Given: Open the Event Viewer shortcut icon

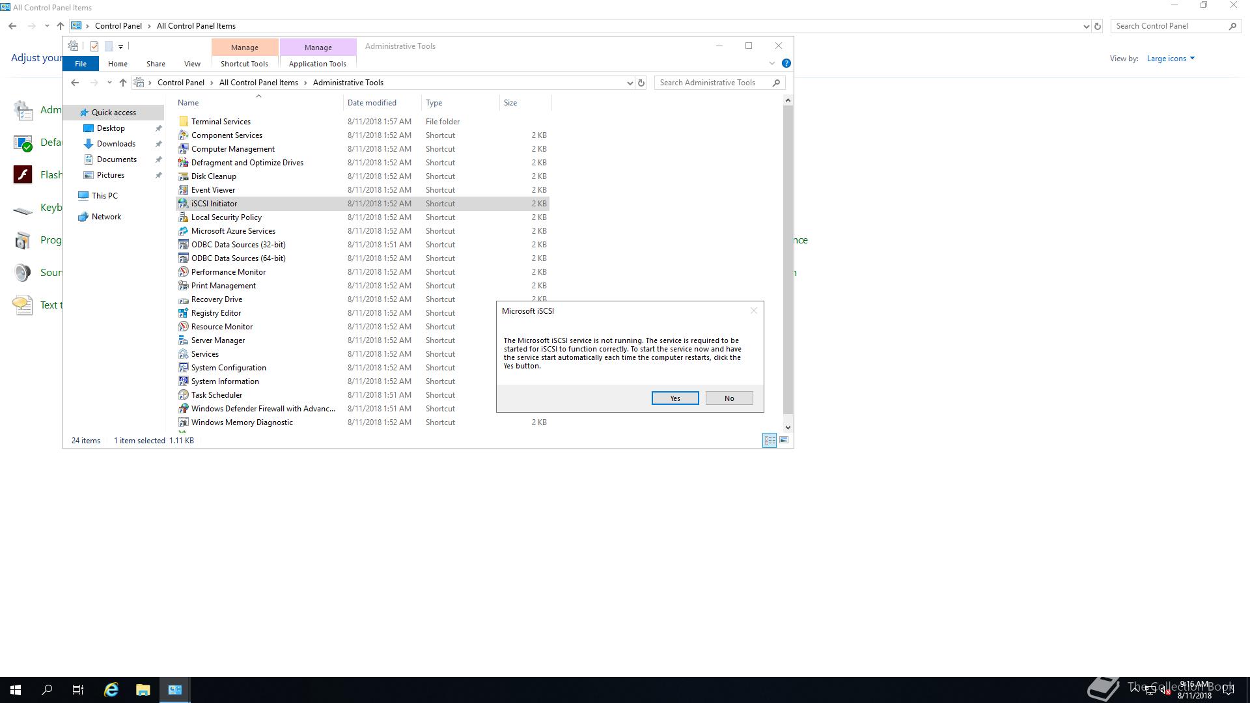Looking at the screenshot, I should [x=184, y=190].
